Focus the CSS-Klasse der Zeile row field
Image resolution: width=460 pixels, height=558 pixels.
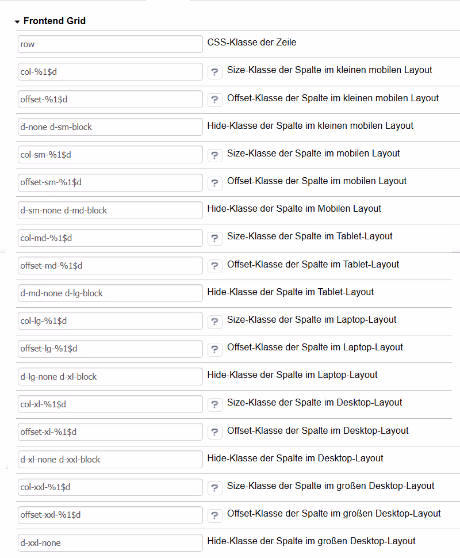point(110,44)
